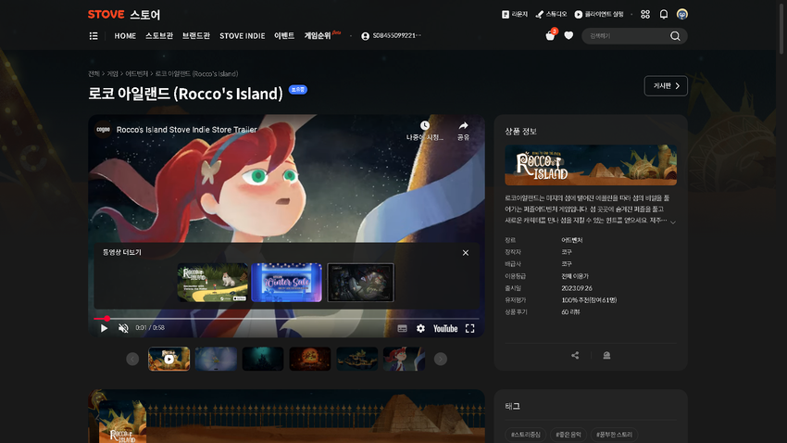Open the dark suggested video thumbnail
787x443 pixels.
click(x=360, y=283)
